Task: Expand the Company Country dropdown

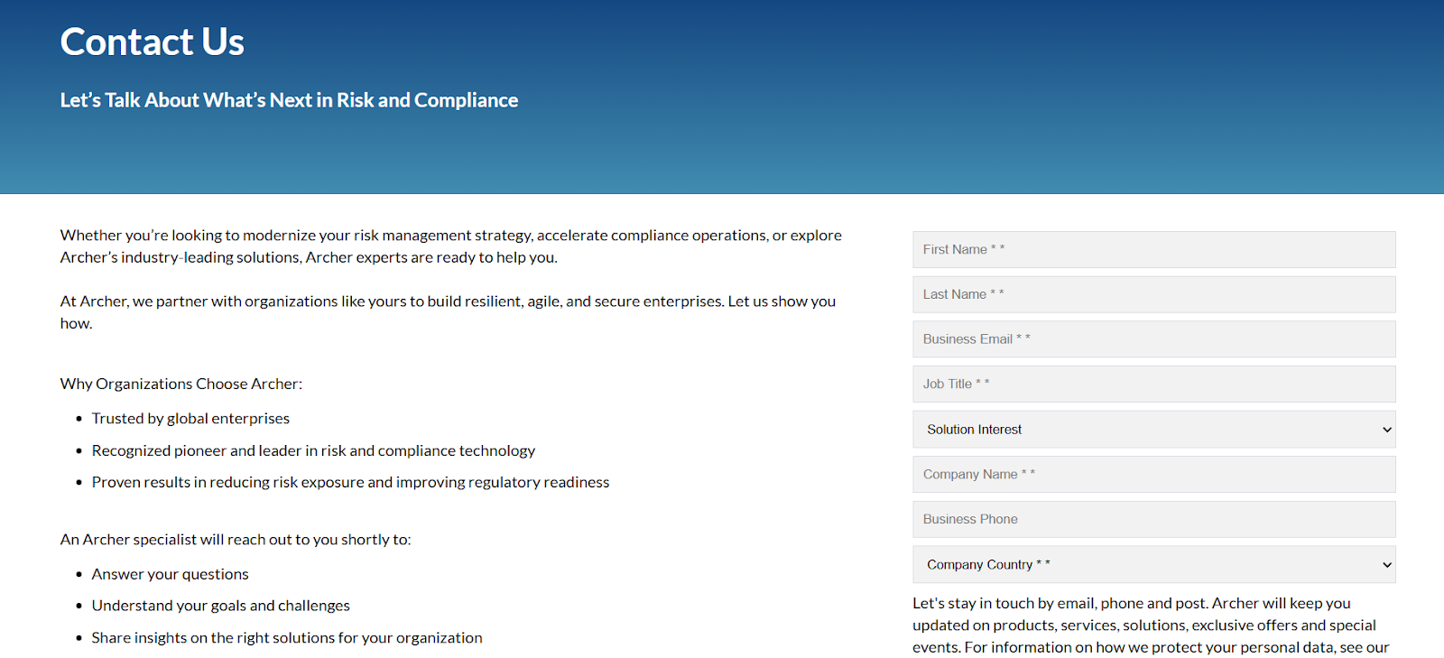Action: [x=1153, y=564]
